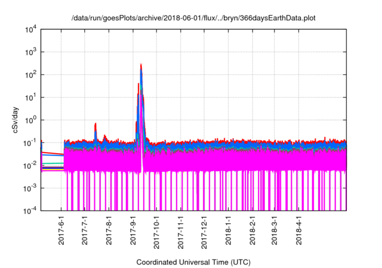Select the 10^-2 y-axis label
This screenshot has width=382, height=268.
[30, 166]
